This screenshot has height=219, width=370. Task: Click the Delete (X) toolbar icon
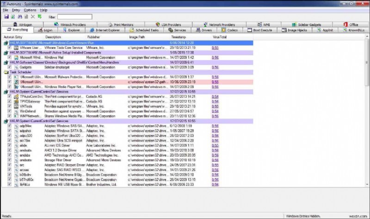coord(33,17)
